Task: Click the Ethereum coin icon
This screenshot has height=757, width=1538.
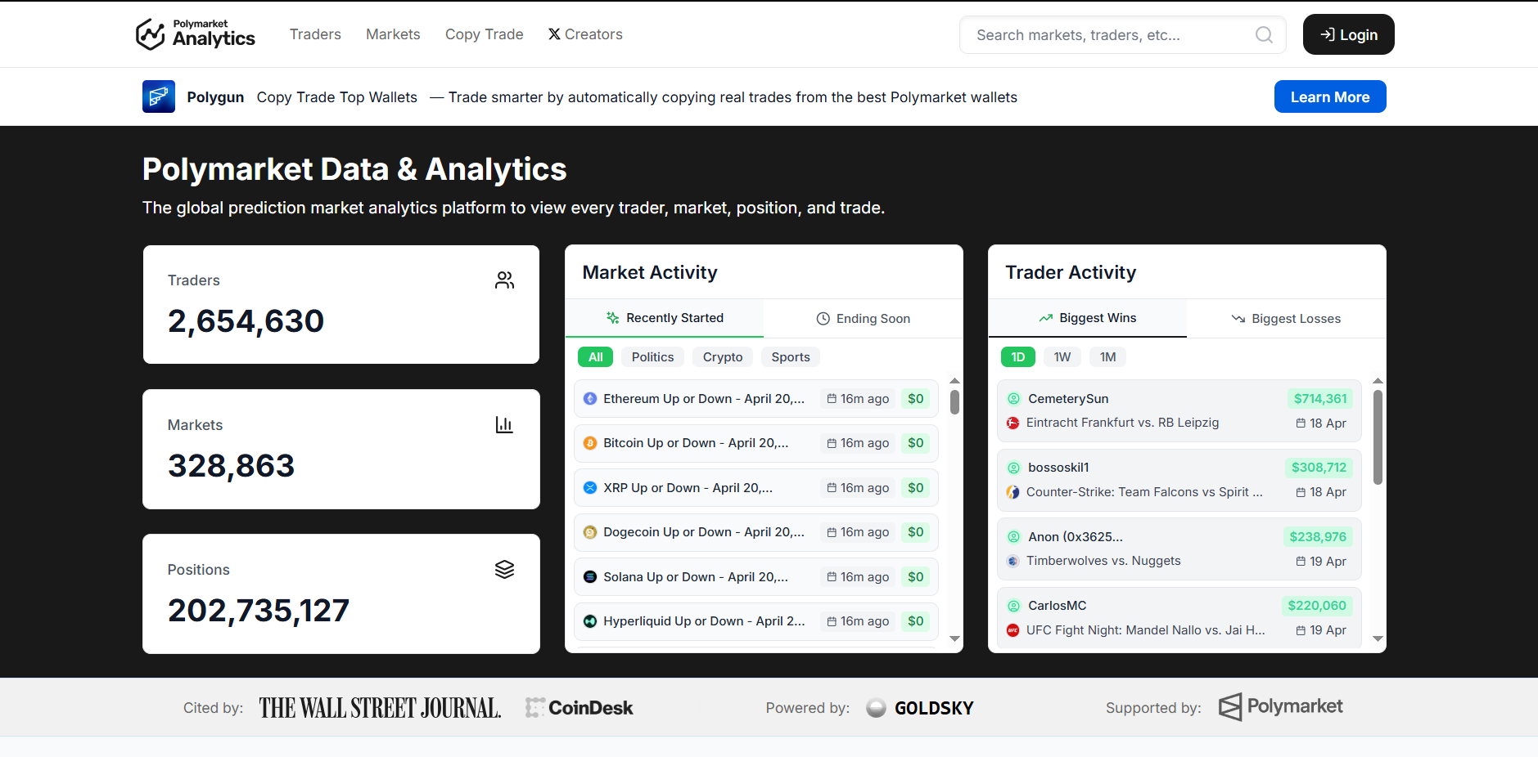Action: (590, 399)
